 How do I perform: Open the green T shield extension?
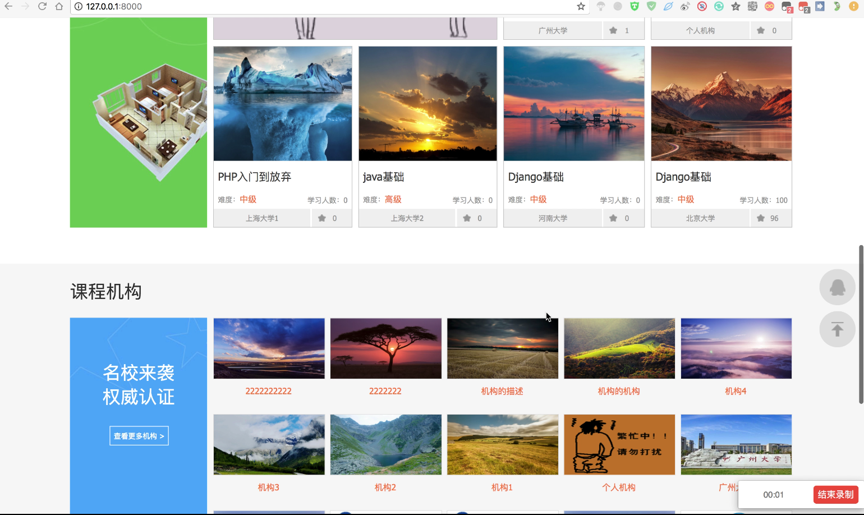[x=635, y=6]
